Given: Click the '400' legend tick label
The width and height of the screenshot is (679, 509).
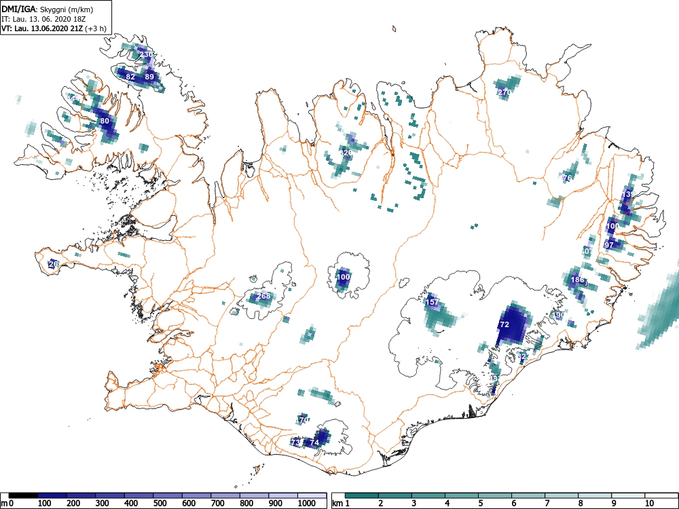Looking at the screenshot, I should [131, 504].
